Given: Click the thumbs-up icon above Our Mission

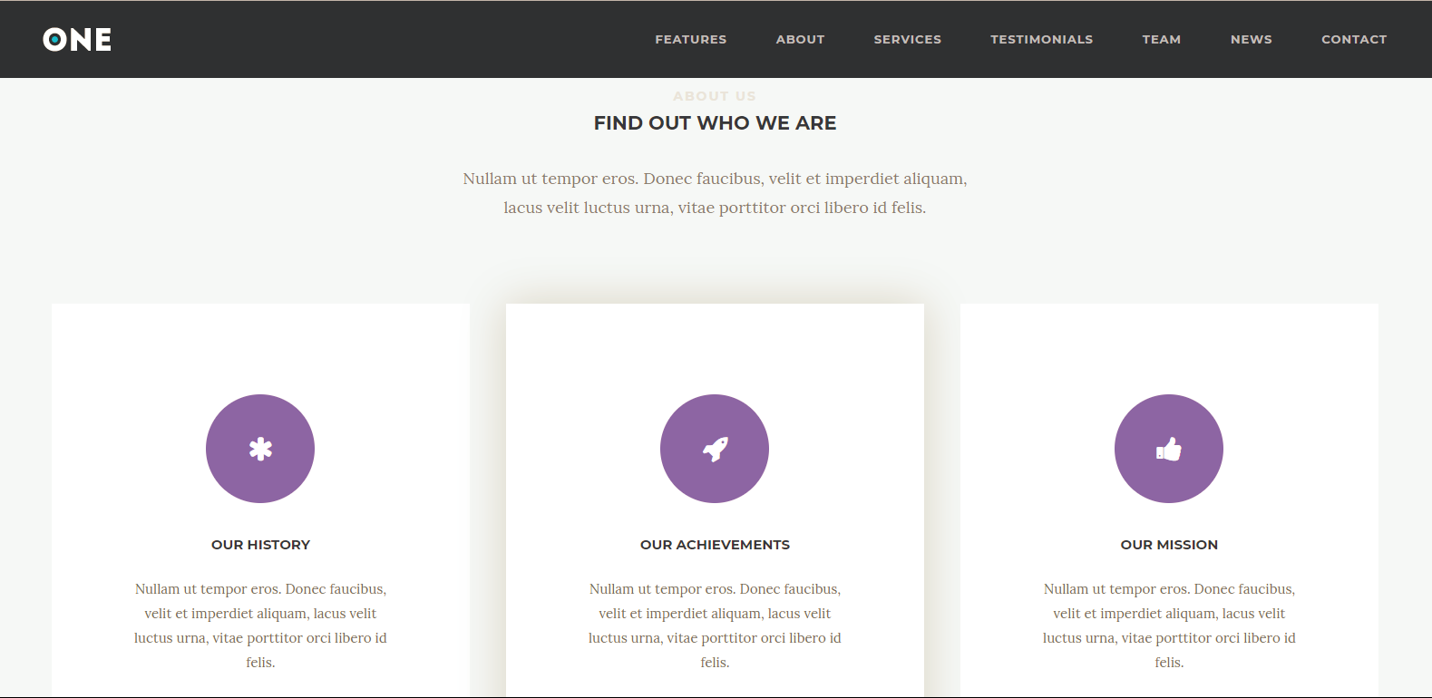Looking at the screenshot, I should 1169,449.
